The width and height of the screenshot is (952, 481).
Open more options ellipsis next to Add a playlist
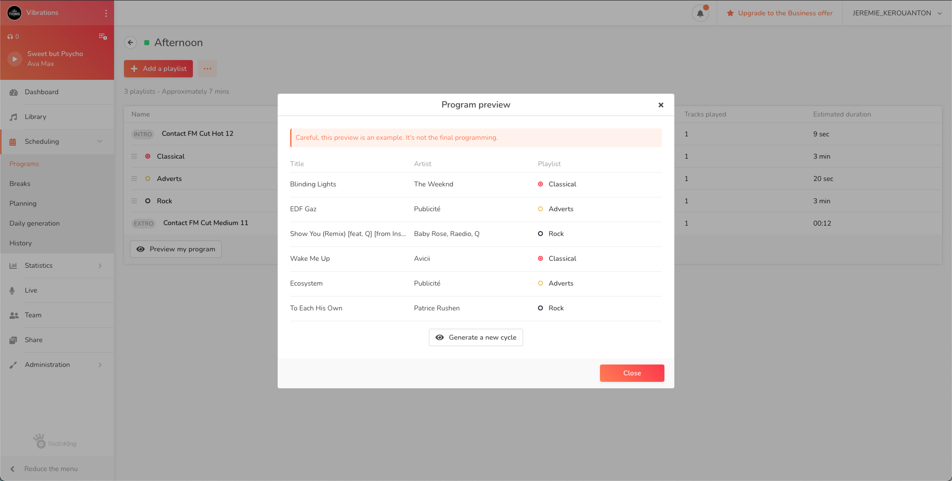(x=207, y=68)
